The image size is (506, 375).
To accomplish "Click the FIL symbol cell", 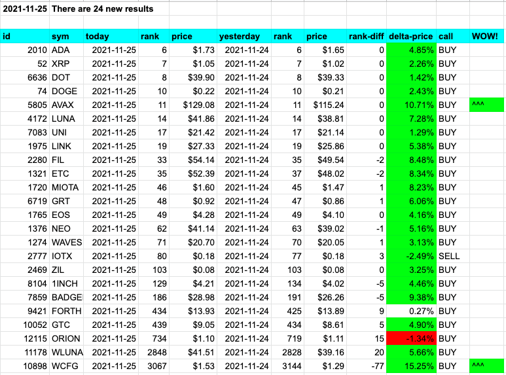I will [67, 160].
